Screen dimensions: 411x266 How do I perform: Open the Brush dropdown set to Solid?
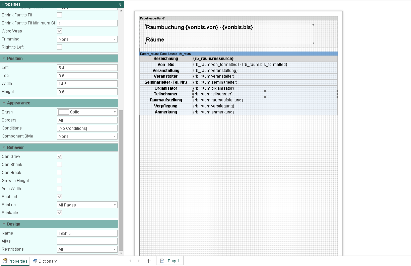(115, 112)
